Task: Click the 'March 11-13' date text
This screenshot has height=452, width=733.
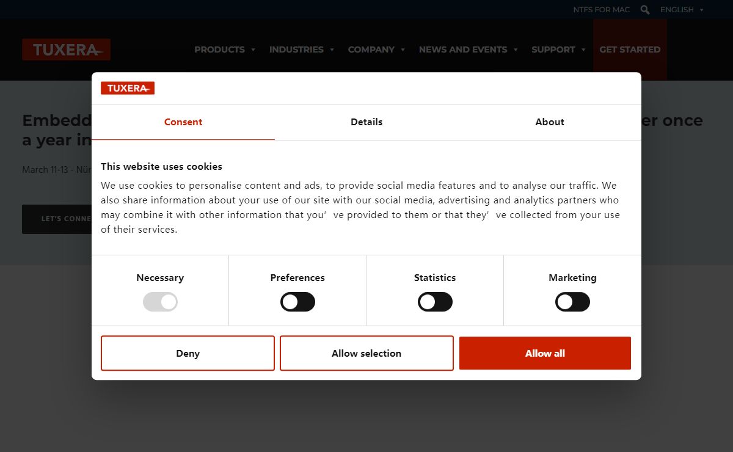Action: 45,170
